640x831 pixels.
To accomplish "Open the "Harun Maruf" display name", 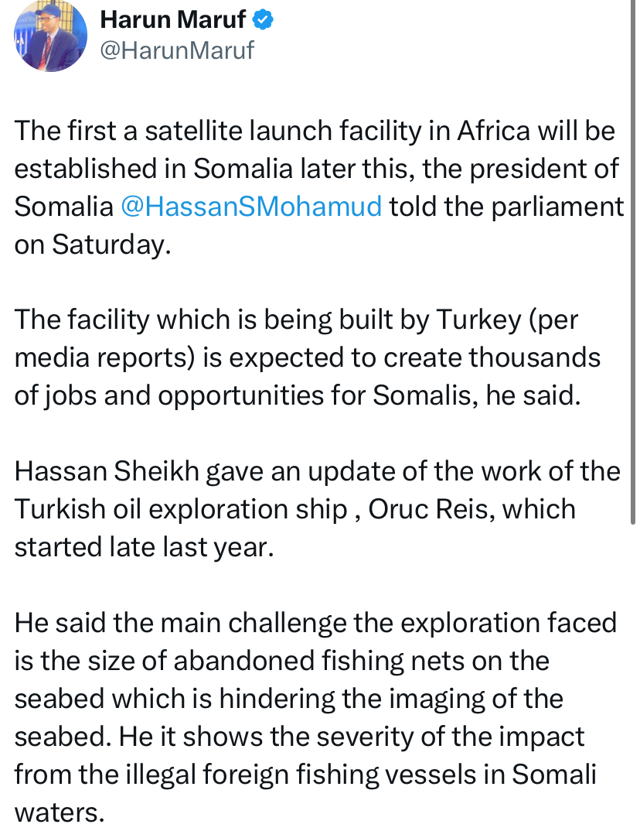I will coord(172,20).
